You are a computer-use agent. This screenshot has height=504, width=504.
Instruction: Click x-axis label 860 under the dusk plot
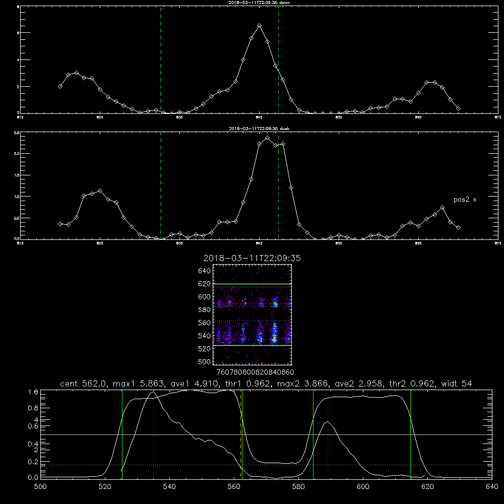(x=418, y=243)
